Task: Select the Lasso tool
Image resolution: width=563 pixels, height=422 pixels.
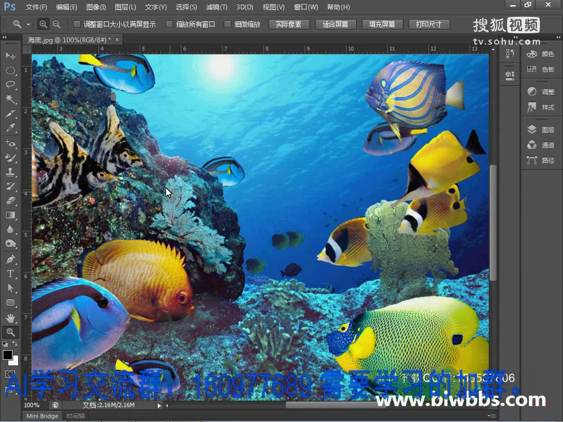Action: [11, 84]
